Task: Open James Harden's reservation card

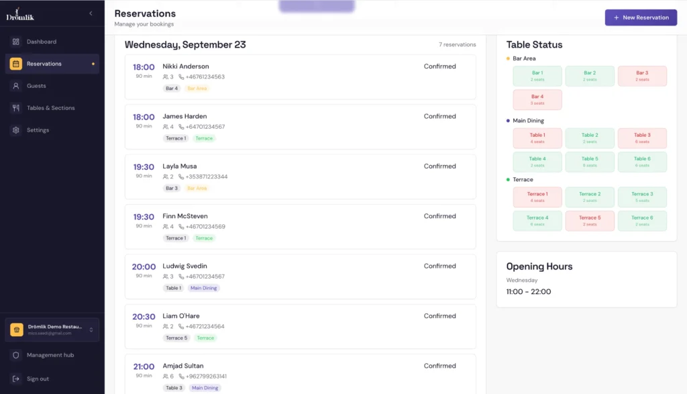Action: tap(300, 127)
